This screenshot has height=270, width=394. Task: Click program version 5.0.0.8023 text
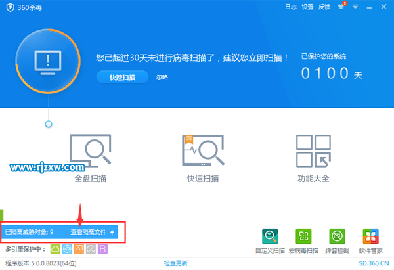click(41, 263)
